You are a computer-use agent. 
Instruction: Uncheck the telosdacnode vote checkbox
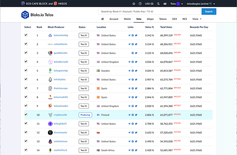tap(26, 62)
